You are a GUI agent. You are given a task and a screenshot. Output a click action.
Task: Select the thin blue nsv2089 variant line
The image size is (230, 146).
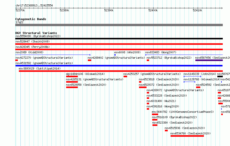pyautogui.click(x=53, y=55)
